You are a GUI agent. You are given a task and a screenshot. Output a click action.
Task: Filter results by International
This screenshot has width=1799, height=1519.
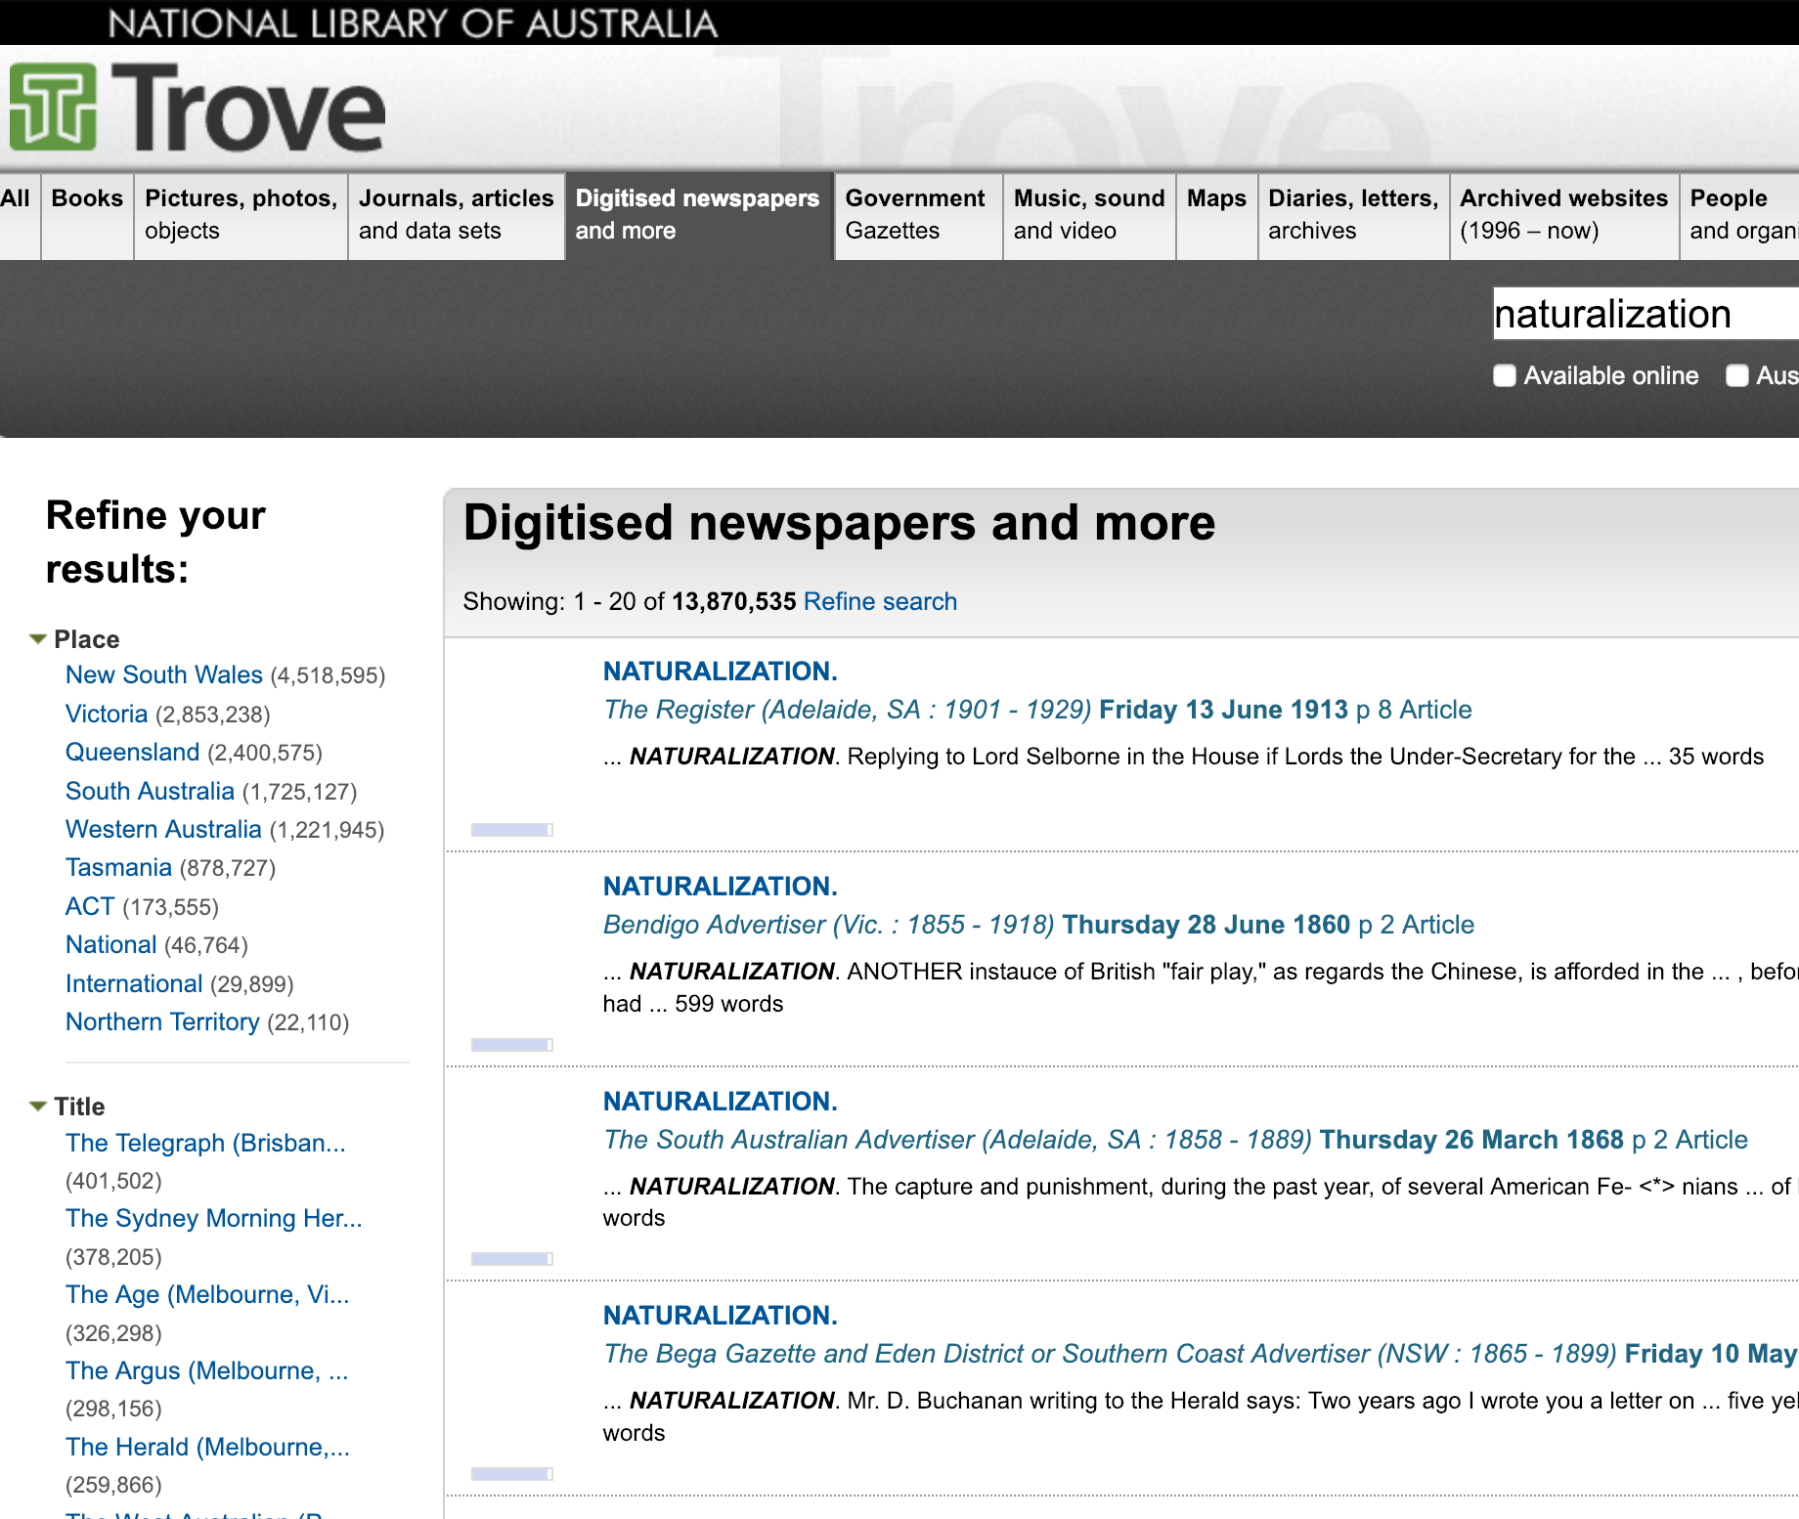tap(134, 983)
